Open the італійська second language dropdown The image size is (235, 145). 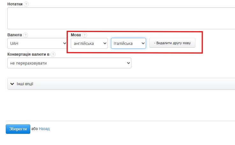(x=128, y=43)
